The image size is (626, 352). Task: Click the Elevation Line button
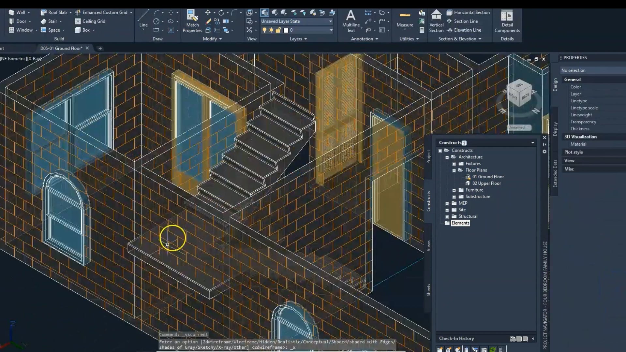(464, 30)
